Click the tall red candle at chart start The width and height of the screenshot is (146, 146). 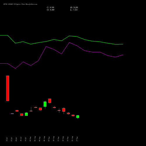tap(8, 88)
